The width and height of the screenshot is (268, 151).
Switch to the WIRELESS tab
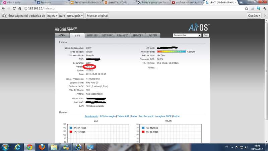click(92, 35)
